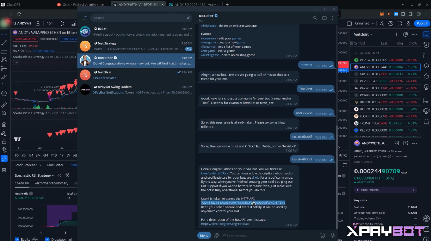Screen dimensions: 431x241
Task: Click the Publish button in TradingView
Action: (422, 23)
